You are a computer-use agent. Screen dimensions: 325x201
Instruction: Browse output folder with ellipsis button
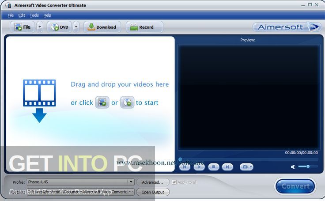pos(131,192)
